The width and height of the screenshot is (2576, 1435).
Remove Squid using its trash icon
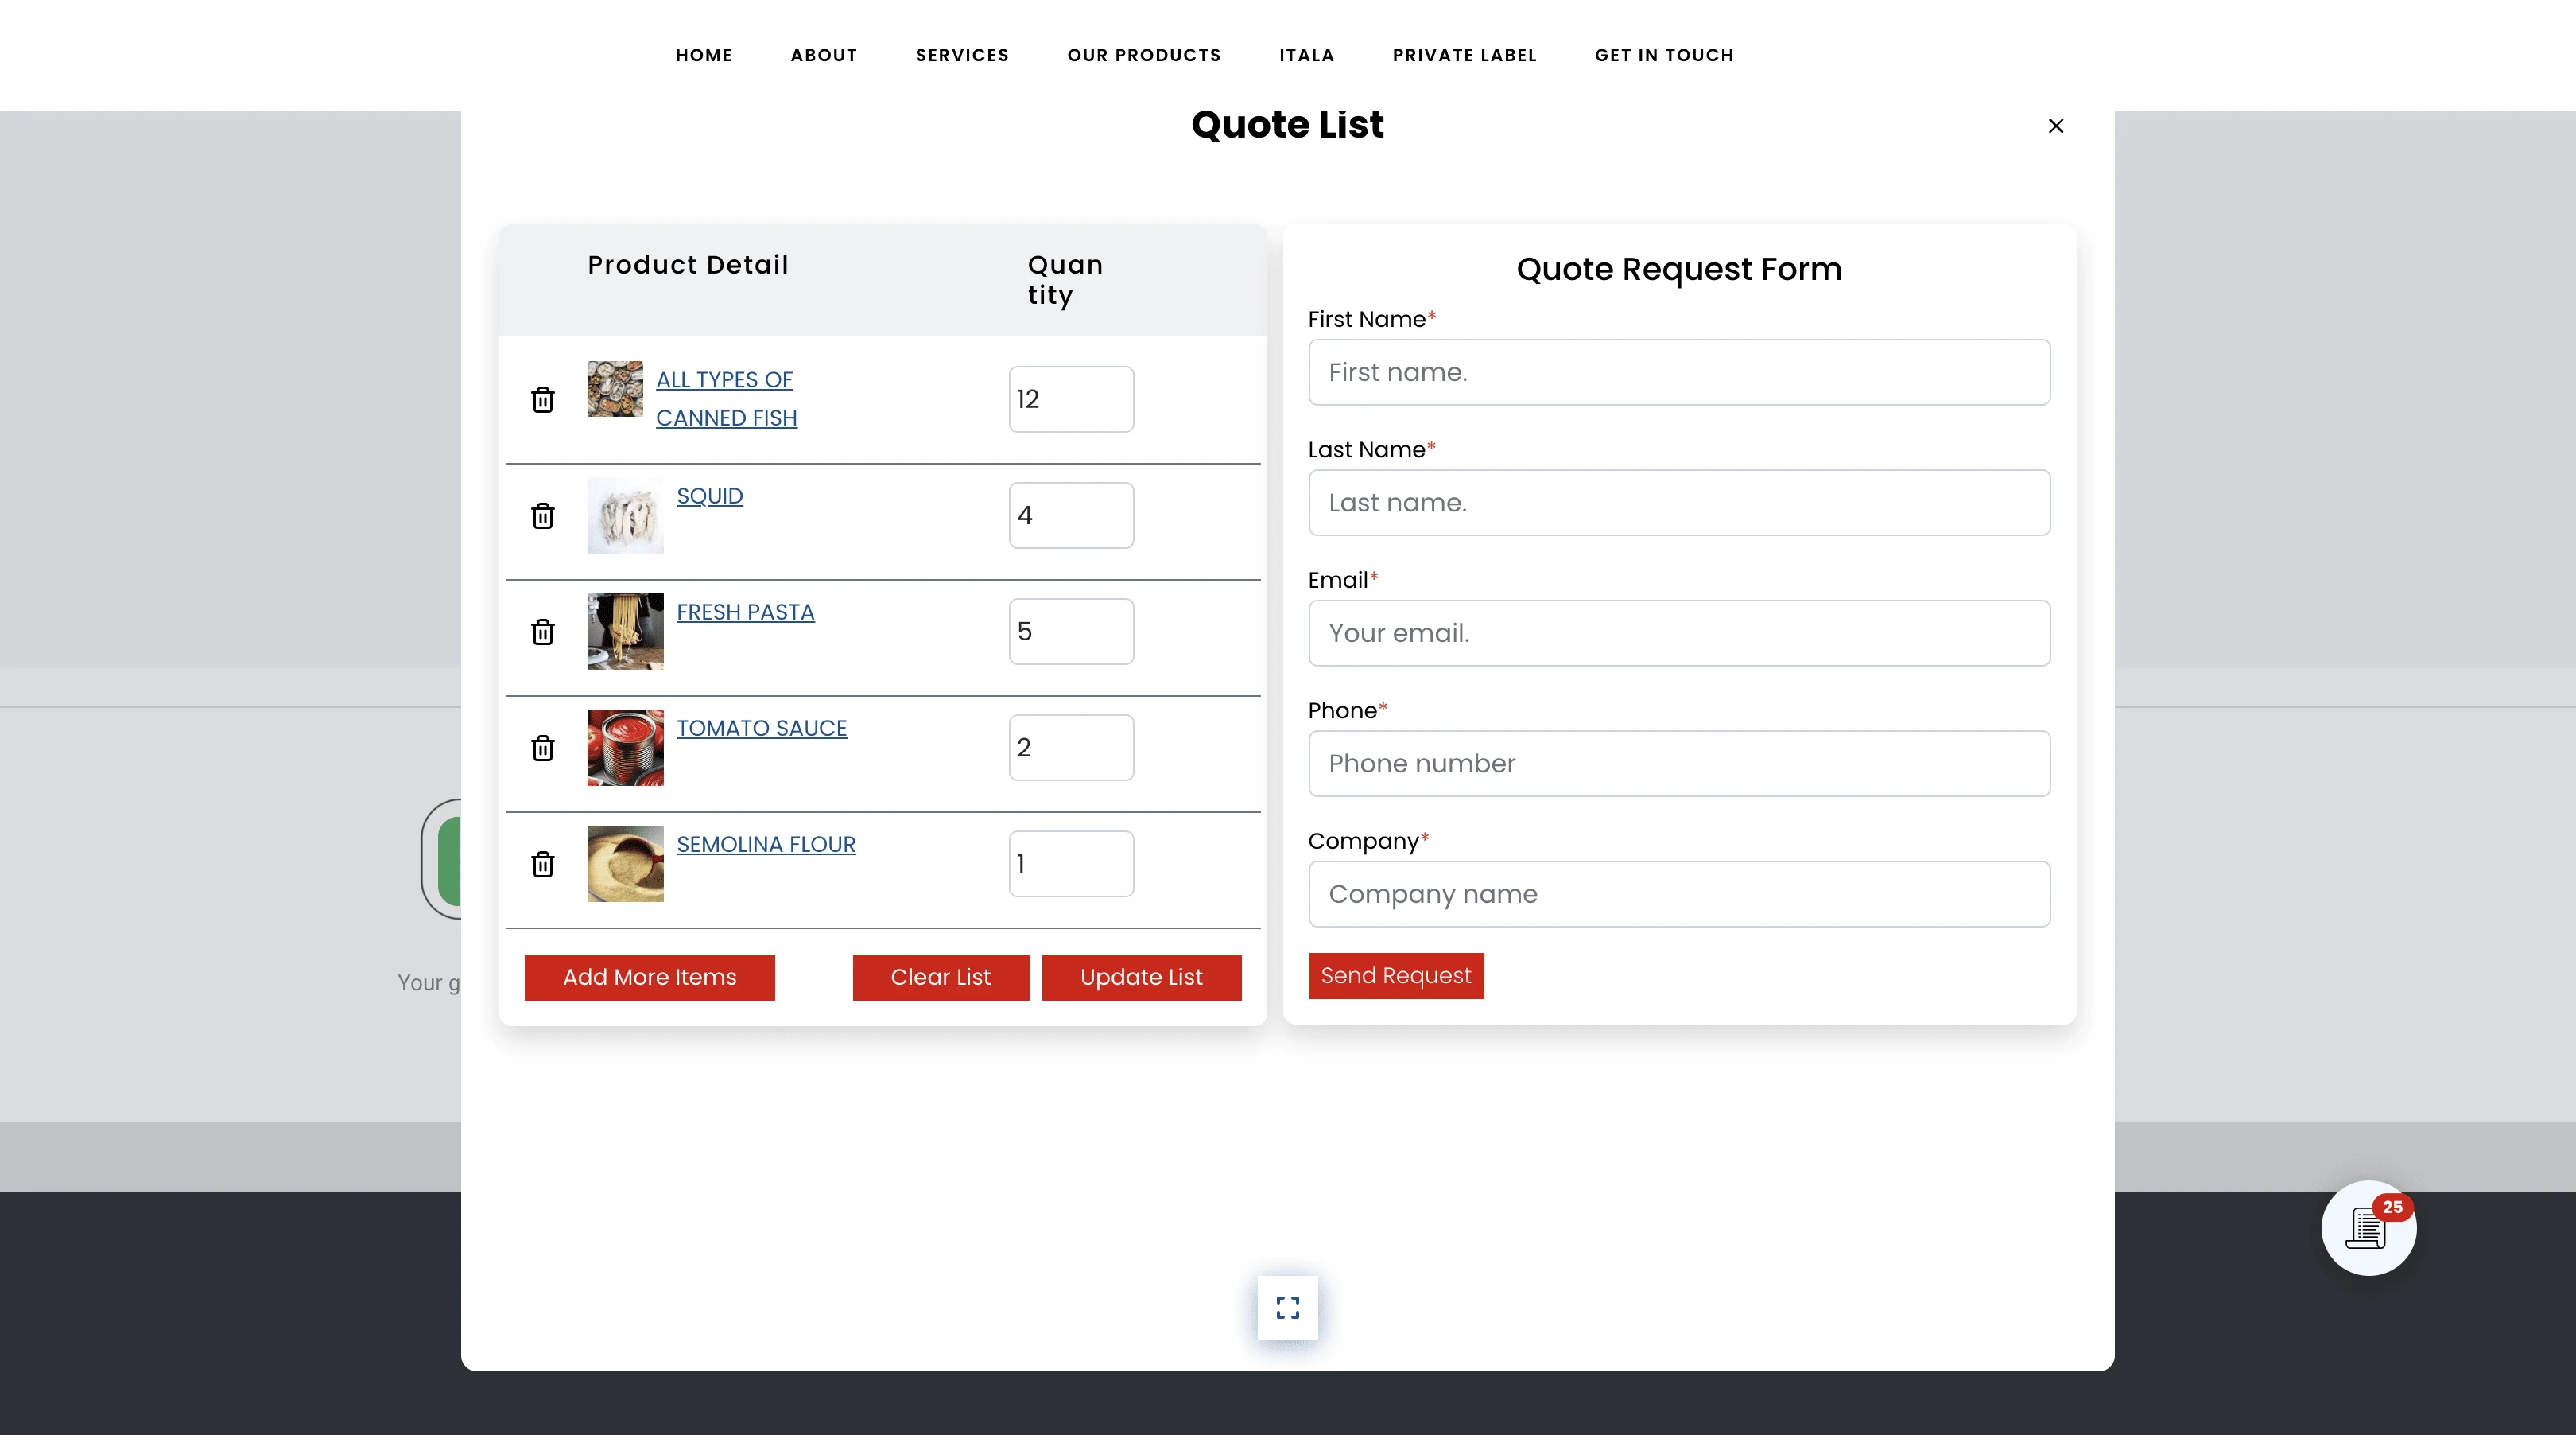[542, 515]
